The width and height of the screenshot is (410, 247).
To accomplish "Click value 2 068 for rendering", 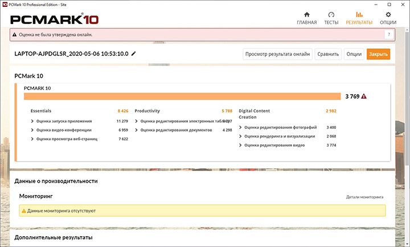I will (x=331, y=136).
